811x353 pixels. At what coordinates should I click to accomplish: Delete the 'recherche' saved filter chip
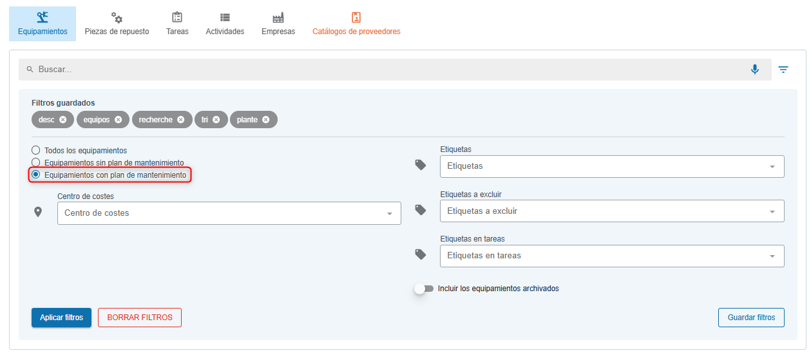(x=181, y=120)
